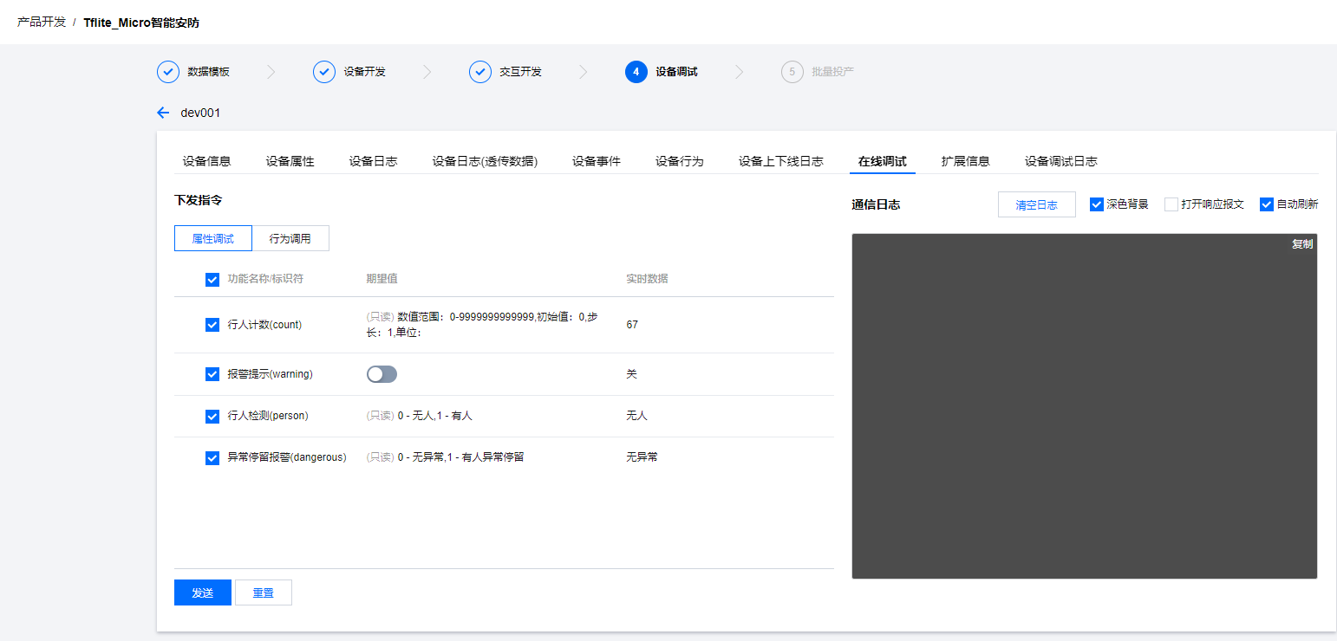The height and width of the screenshot is (641, 1337).
Task: Select the 属性调试 segment button
Action: click(x=213, y=238)
